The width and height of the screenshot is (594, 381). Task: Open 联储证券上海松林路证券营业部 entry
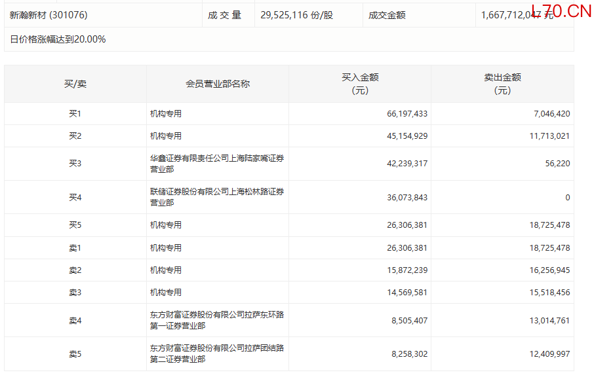[x=216, y=197]
